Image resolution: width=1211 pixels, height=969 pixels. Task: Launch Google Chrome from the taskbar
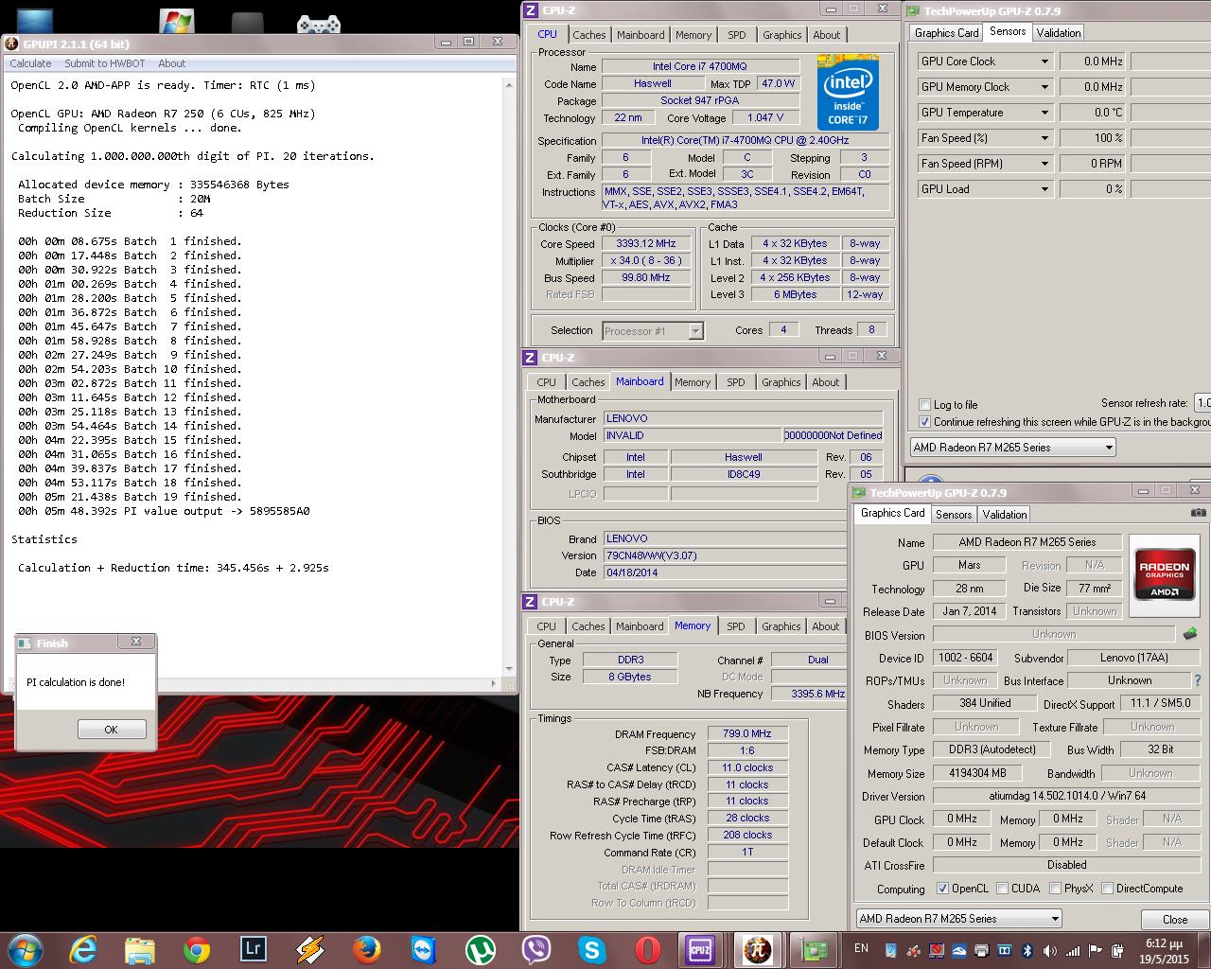197,949
